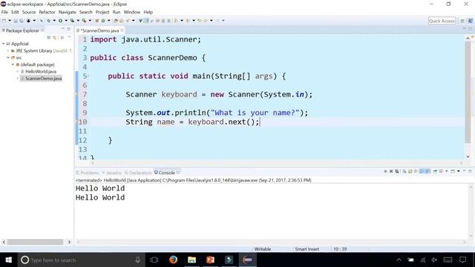475x267 pixels.
Task: Click the Save All toolbar icon
Action: point(22,21)
